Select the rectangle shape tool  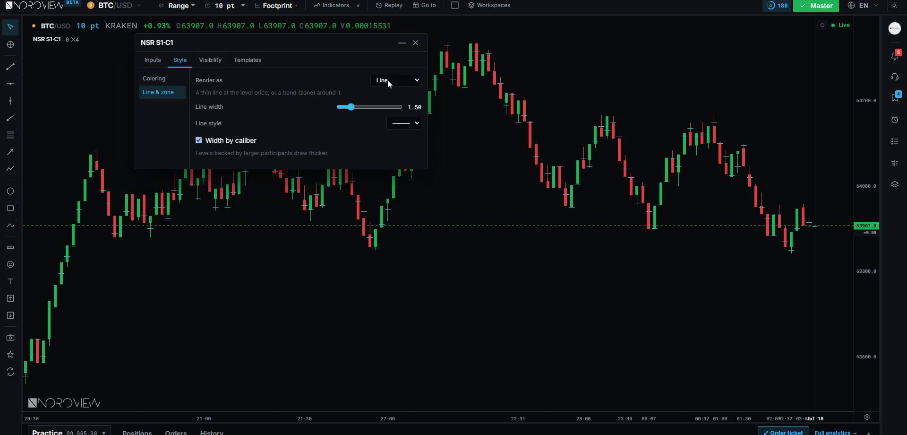pos(10,209)
